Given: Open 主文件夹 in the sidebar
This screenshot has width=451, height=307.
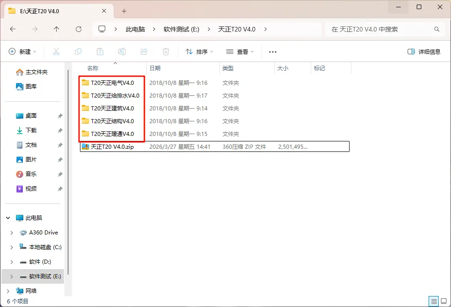Looking at the screenshot, I should 32,72.
